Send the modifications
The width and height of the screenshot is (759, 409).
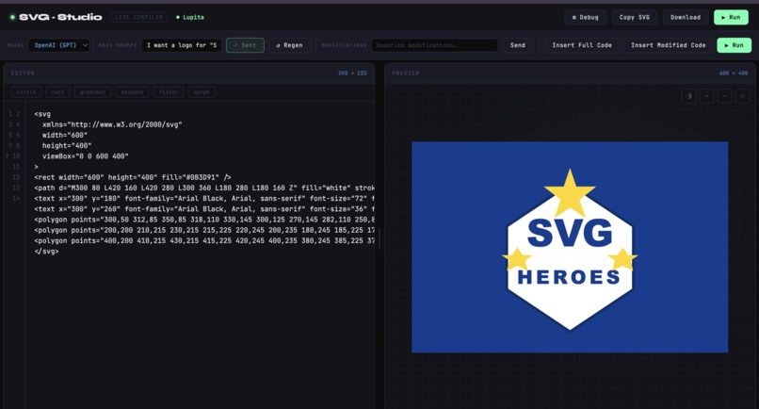[517, 45]
